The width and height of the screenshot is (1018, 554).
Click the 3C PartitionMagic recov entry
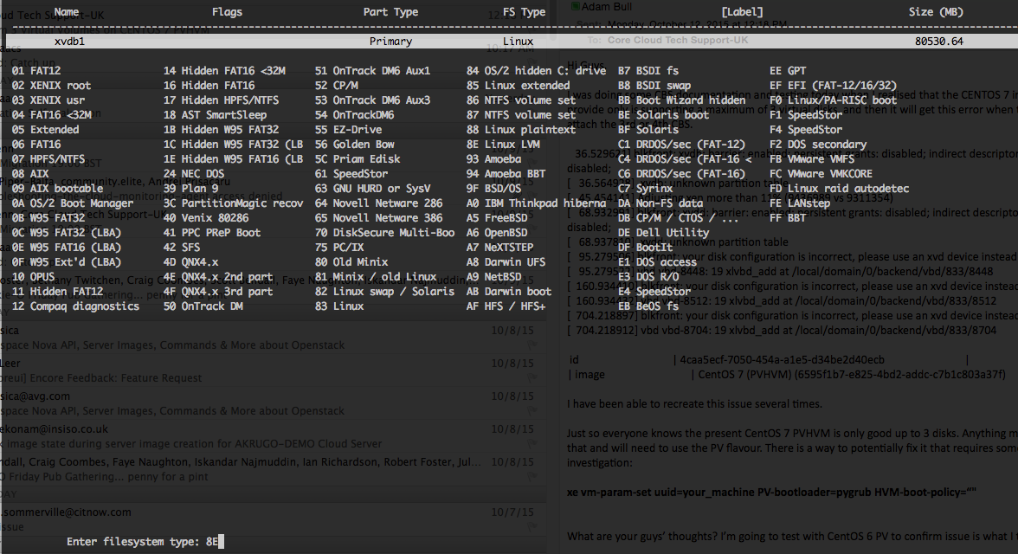point(233,203)
